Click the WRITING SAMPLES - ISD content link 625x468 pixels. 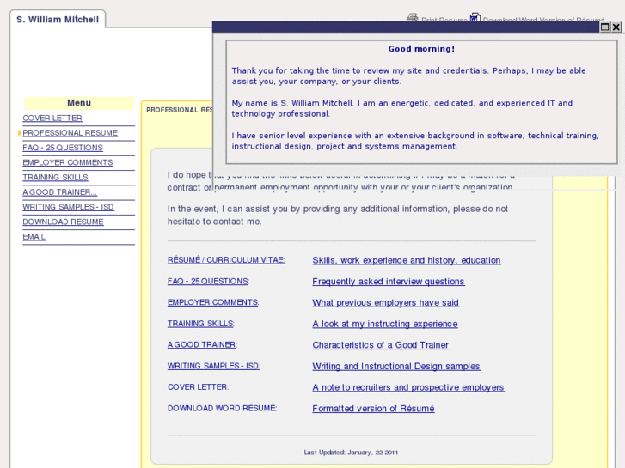[213, 366]
